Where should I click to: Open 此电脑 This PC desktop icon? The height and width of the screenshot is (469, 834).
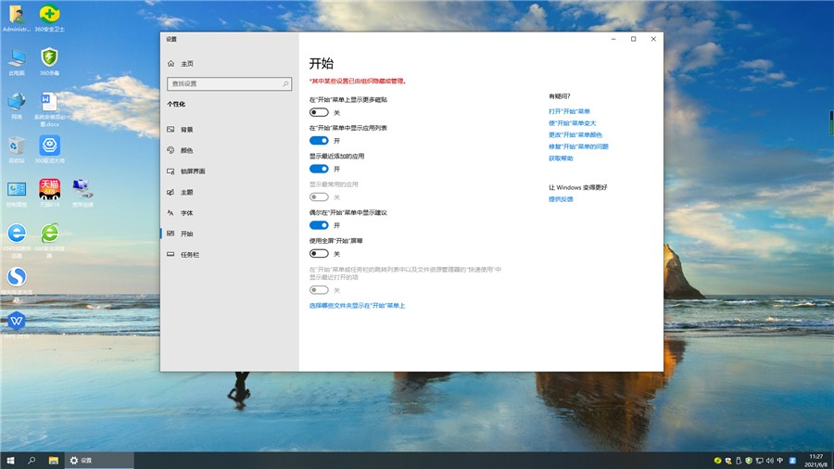click(x=17, y=62)
